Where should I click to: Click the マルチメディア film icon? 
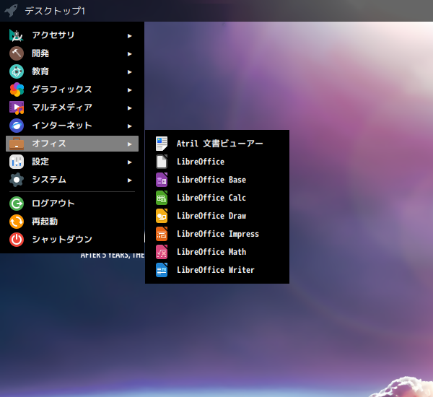pos(17,108)
